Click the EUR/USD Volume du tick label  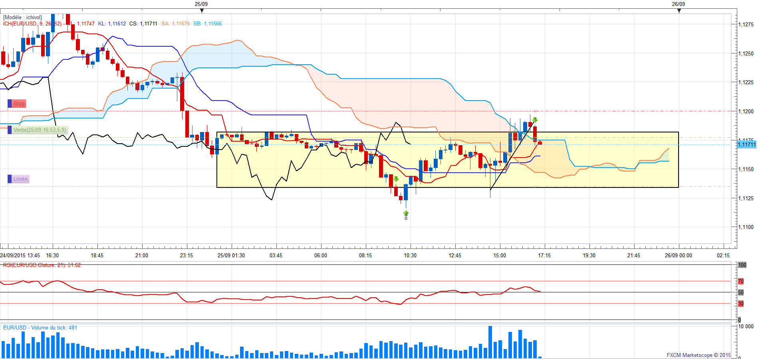40,327
